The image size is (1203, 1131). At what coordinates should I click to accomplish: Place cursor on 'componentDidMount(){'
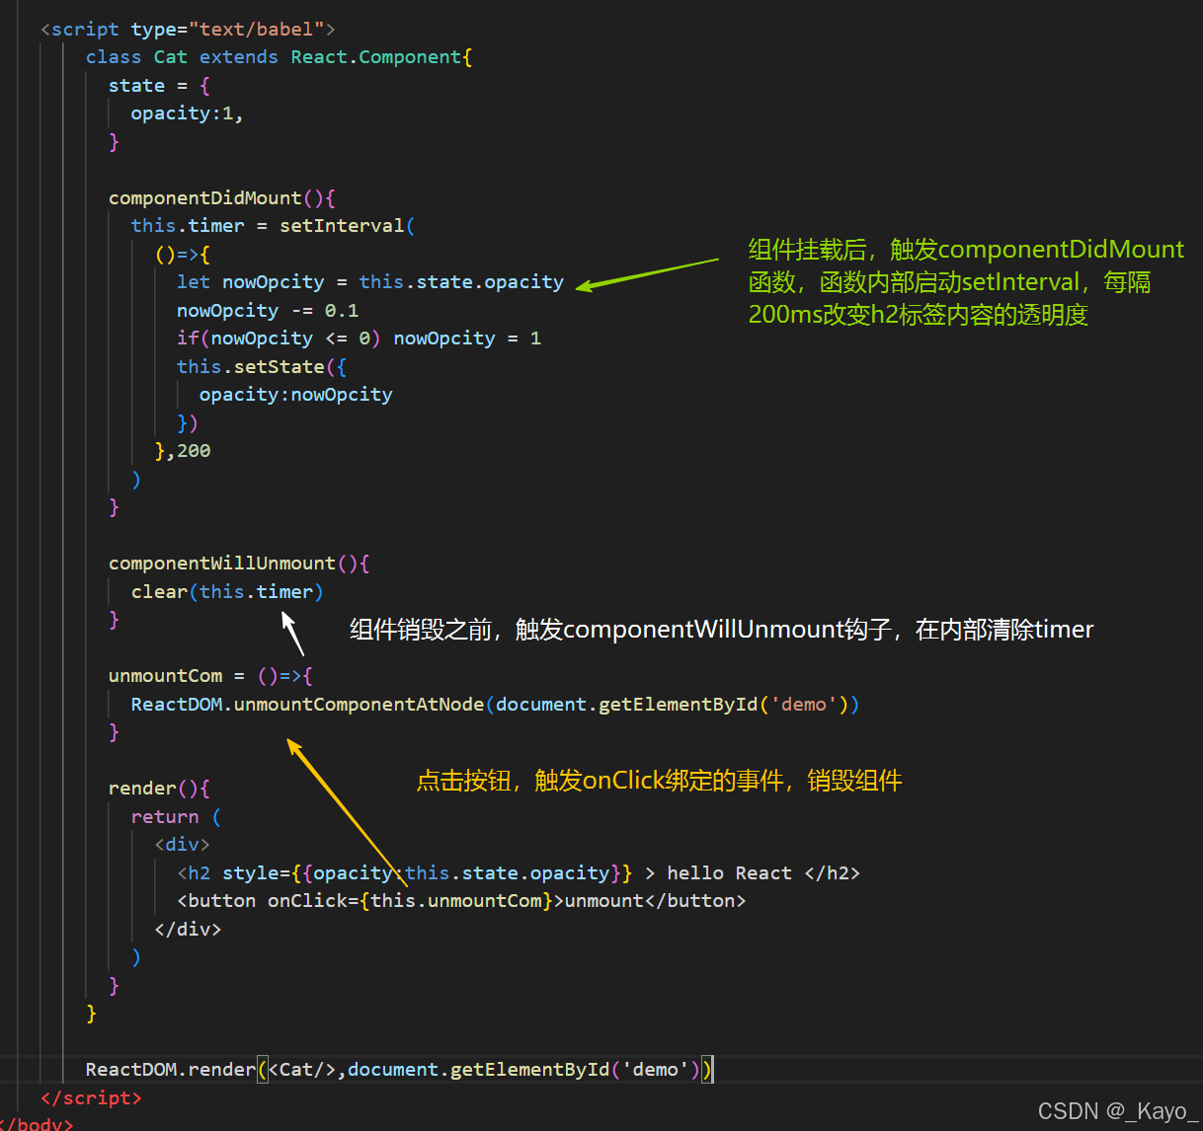click(x=222, y=197)
